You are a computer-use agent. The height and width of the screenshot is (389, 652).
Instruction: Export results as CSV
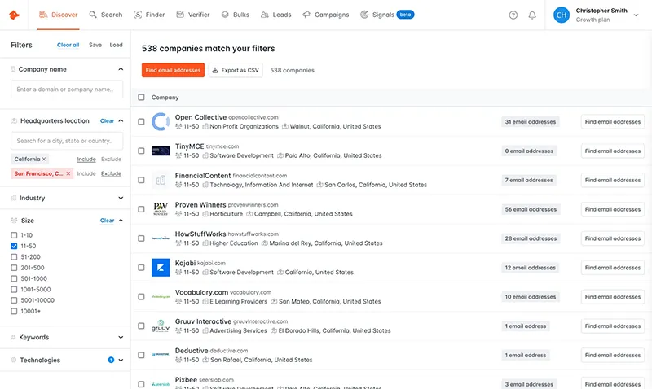click(x=236, y=70)
